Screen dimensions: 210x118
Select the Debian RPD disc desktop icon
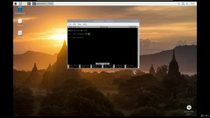pos(189,110)
